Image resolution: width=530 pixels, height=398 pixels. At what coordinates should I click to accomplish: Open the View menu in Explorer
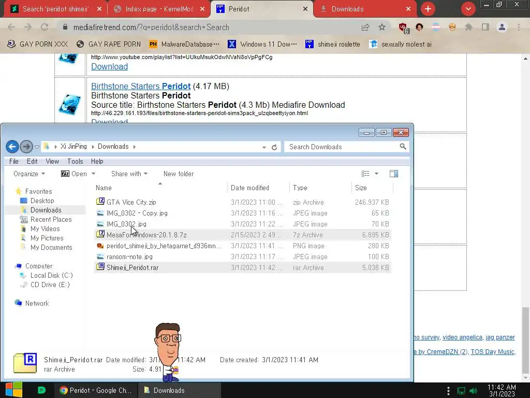[52, 162]
